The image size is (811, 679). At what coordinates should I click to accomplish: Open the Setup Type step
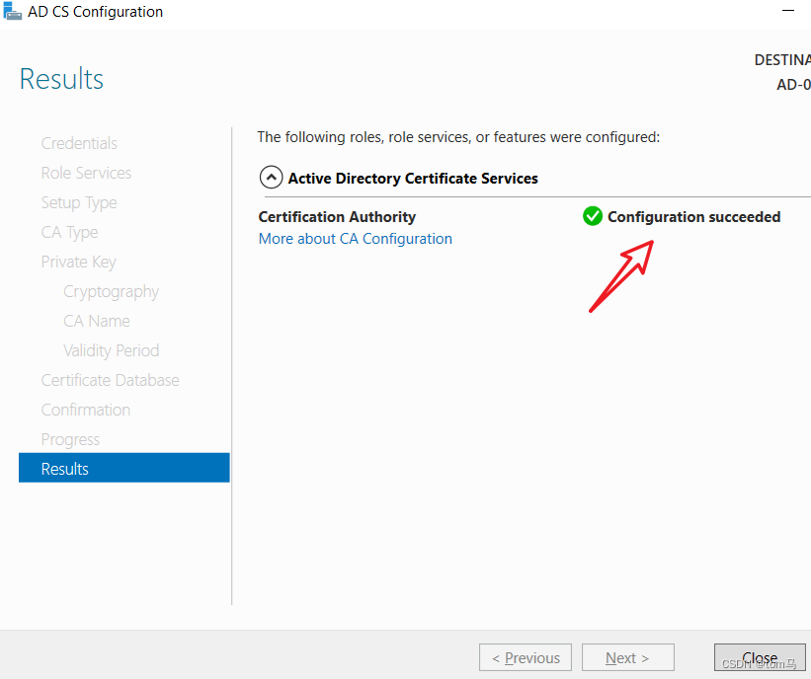(79, 202)
